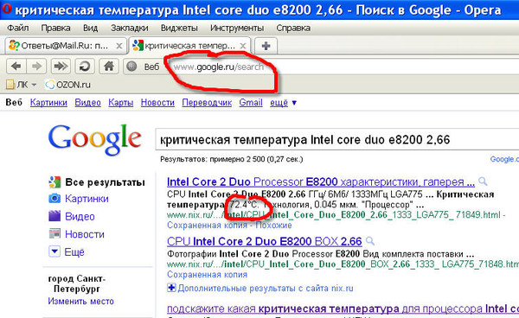The height and width of the screenshot is (318, 519).
Task: Open a new tab with the plus button
Action: click(x=266, y=46)
